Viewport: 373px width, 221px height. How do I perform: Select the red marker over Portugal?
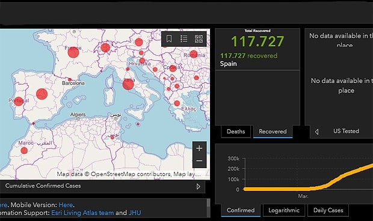19,101
